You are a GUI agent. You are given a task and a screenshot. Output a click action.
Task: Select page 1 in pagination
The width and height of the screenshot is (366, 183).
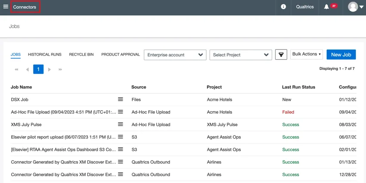coord(38,69)
